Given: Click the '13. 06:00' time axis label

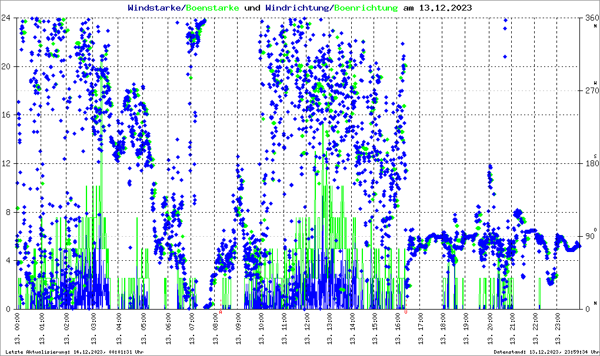Looking at the screenshot, I should point(168,328).
